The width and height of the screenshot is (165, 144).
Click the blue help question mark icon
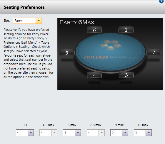coord(161,1)
